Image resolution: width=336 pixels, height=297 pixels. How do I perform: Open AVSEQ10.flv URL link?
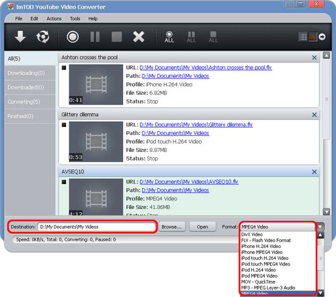tap(189, 181)
